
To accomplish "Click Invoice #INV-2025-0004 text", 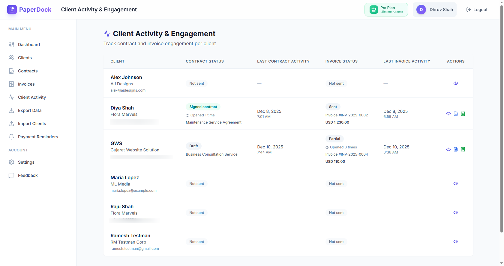I will coord(346,154).
